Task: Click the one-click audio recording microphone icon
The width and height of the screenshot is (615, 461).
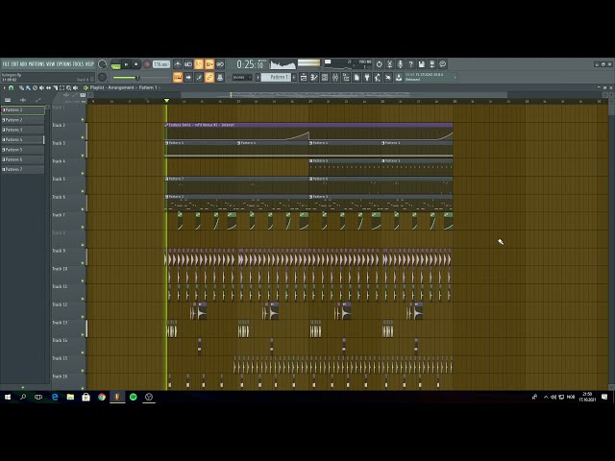Action: (x=401, y=64)
